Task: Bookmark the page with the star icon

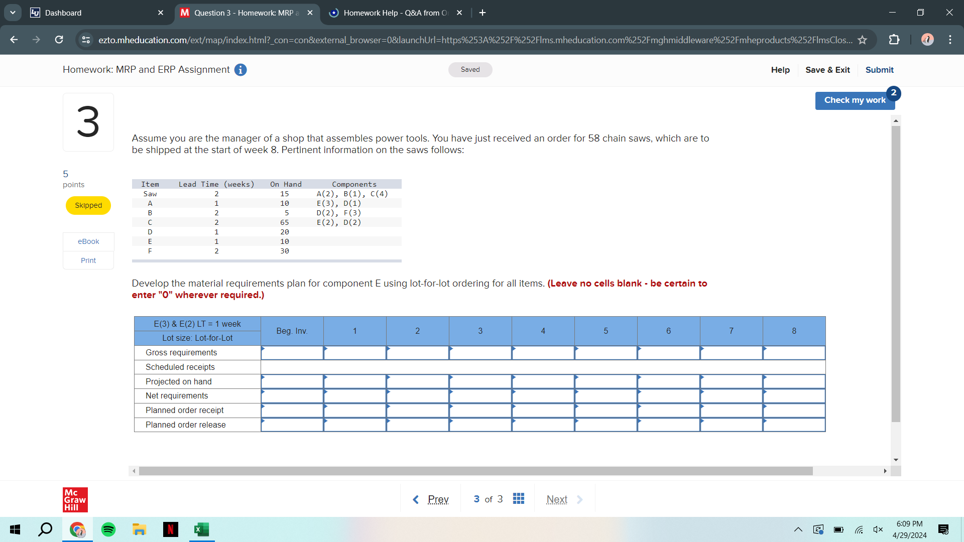Action: click(863, 40)
